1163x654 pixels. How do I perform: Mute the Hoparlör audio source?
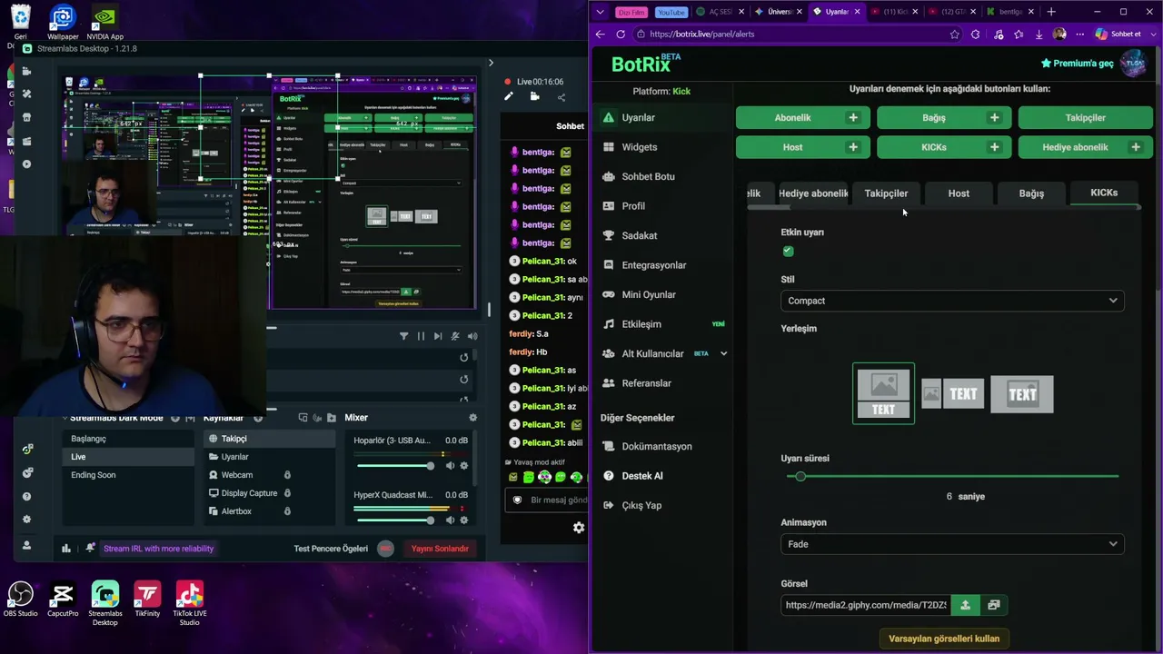click(x=450, y=466)
